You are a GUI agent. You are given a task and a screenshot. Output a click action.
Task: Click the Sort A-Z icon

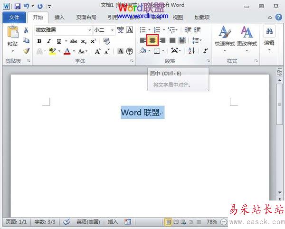pyautogui.click(x=191, y=50)
